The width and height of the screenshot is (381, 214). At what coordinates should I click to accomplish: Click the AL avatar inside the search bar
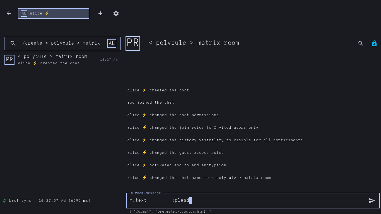[112, 43]
